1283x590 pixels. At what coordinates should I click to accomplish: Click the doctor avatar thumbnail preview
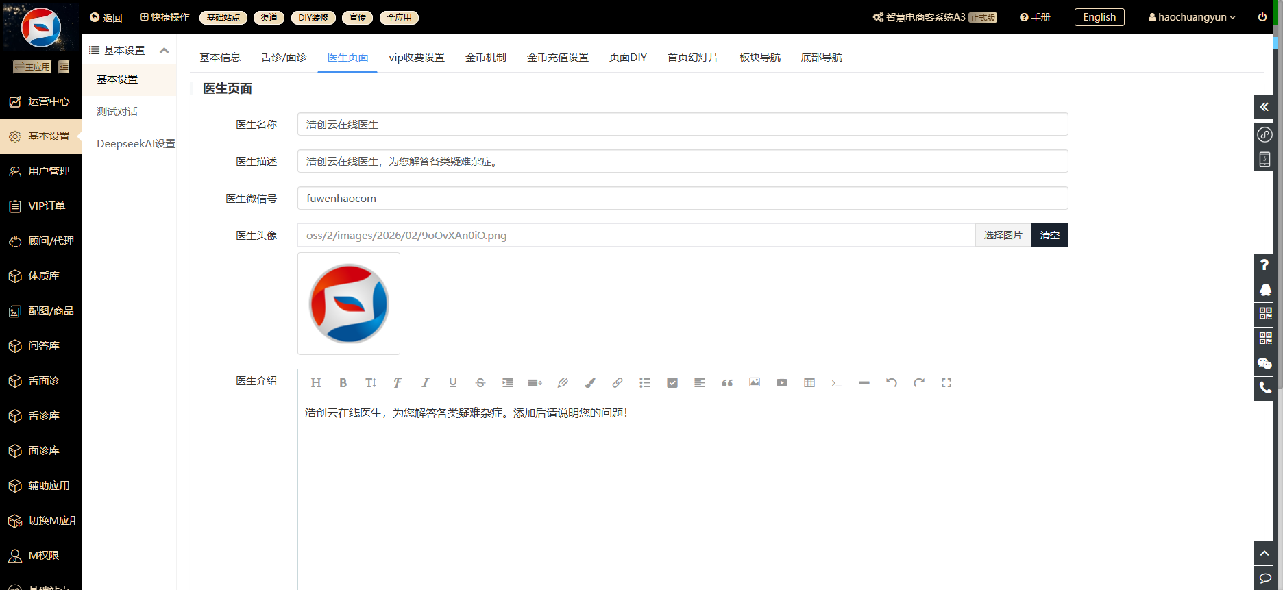click(x=349, y=304)
